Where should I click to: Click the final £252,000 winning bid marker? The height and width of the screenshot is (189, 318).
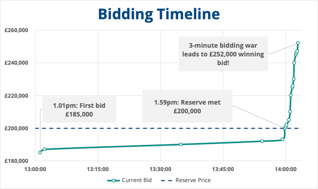coord(298,43)
